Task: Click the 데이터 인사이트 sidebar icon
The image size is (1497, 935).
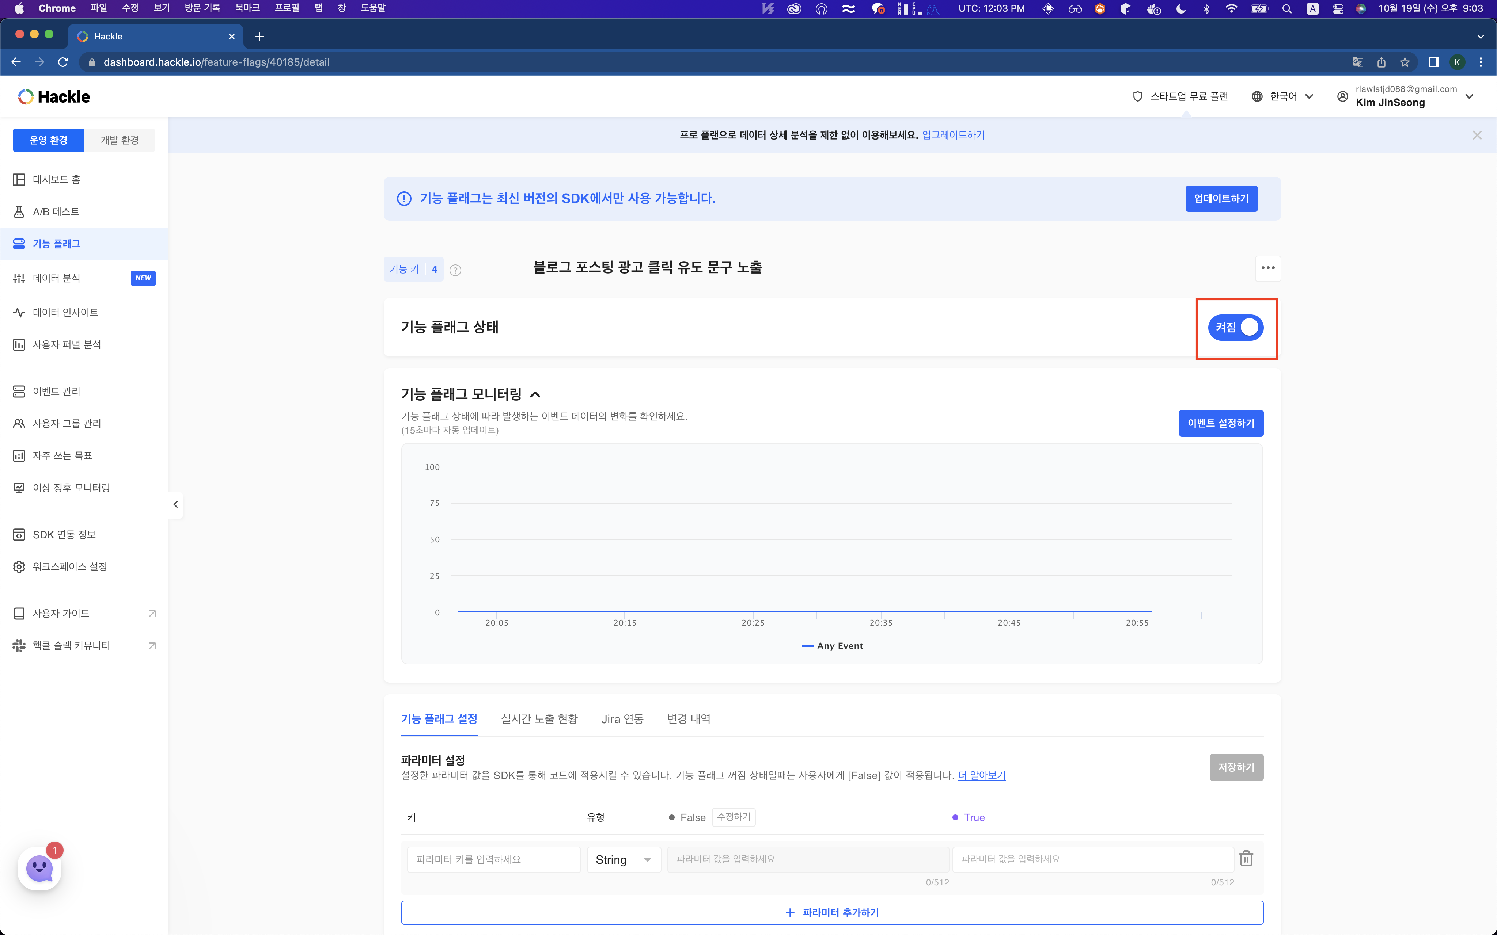Action: pyautogui.click(x=19, y=312)
